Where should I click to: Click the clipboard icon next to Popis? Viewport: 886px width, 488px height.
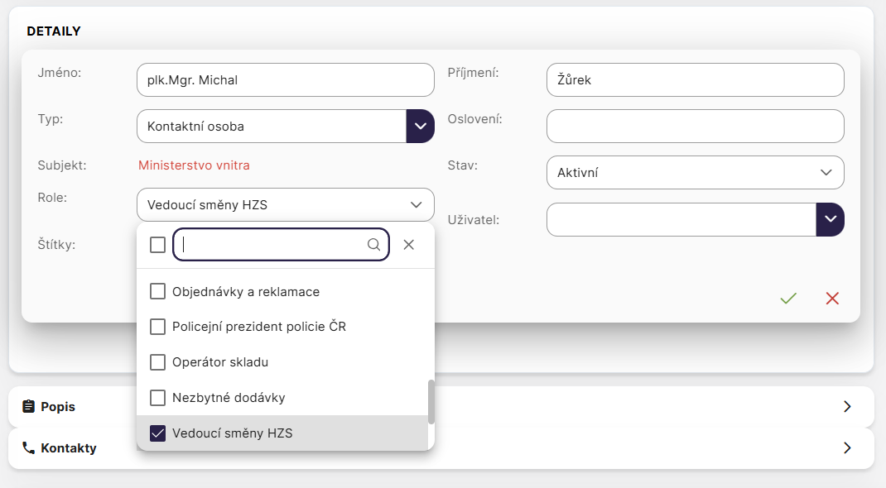pos(29,407)
